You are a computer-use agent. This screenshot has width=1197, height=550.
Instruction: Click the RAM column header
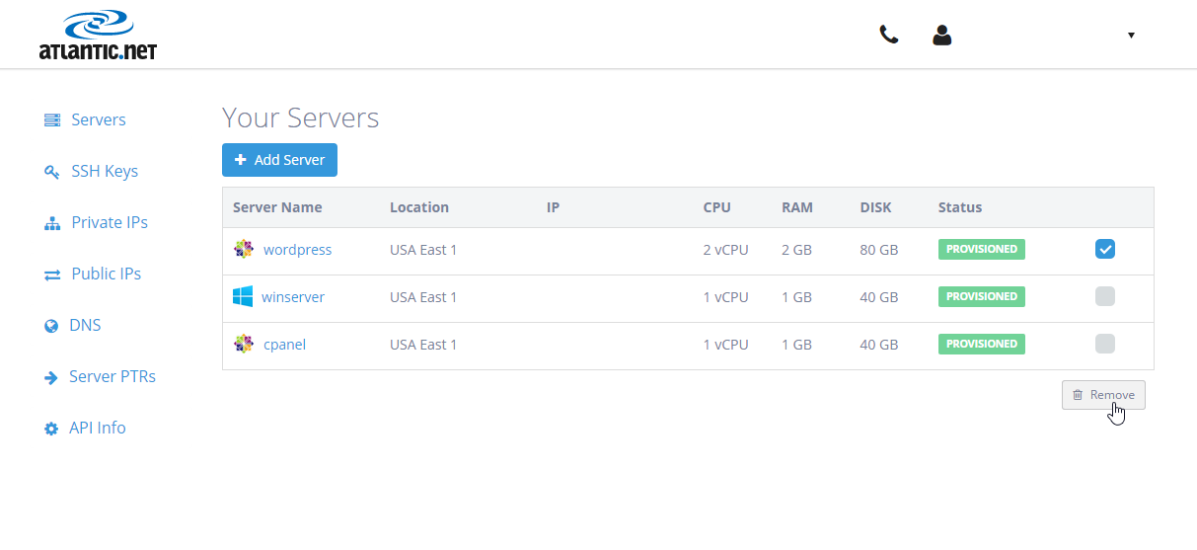click(797, 207)
